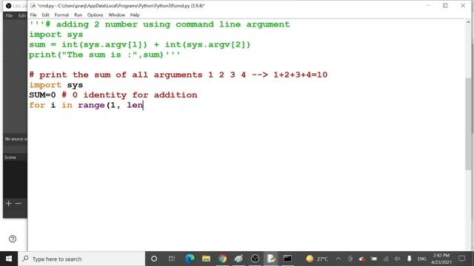The height and width of the screenshot is (266, 474).
Task: Click the add scene plus button in OBS
Action: pos(8,204)
